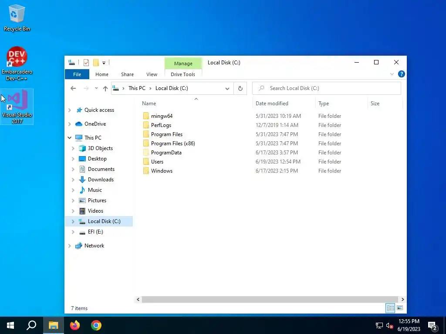Image resolution: width=446 pixels, height=334 pixels.
Task: Select the mingw64 folder icon
Action: click(146, 116)
